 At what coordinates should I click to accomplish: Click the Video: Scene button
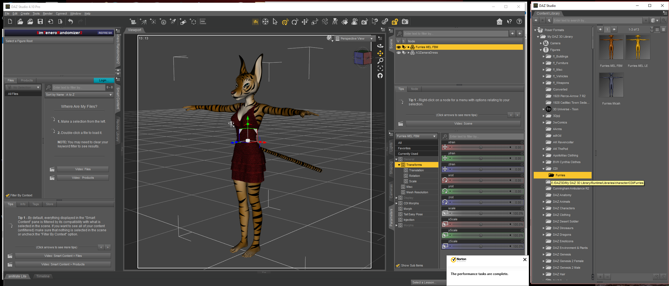tap(463, 124)
